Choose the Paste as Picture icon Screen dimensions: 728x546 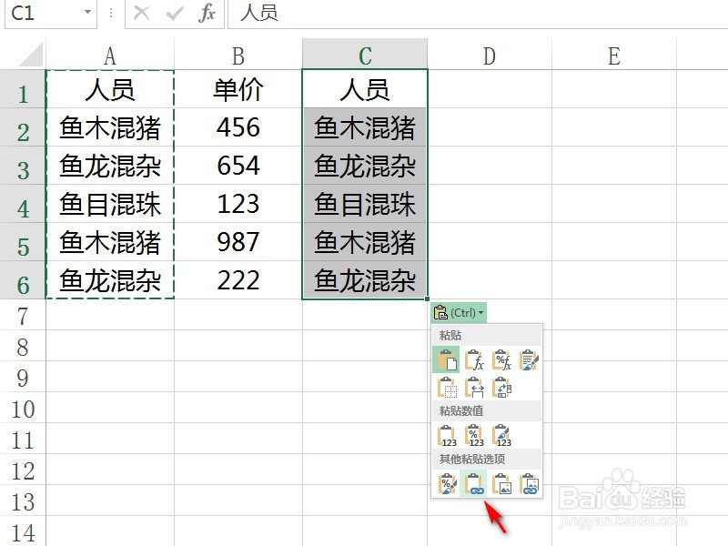tap(501, 483)
